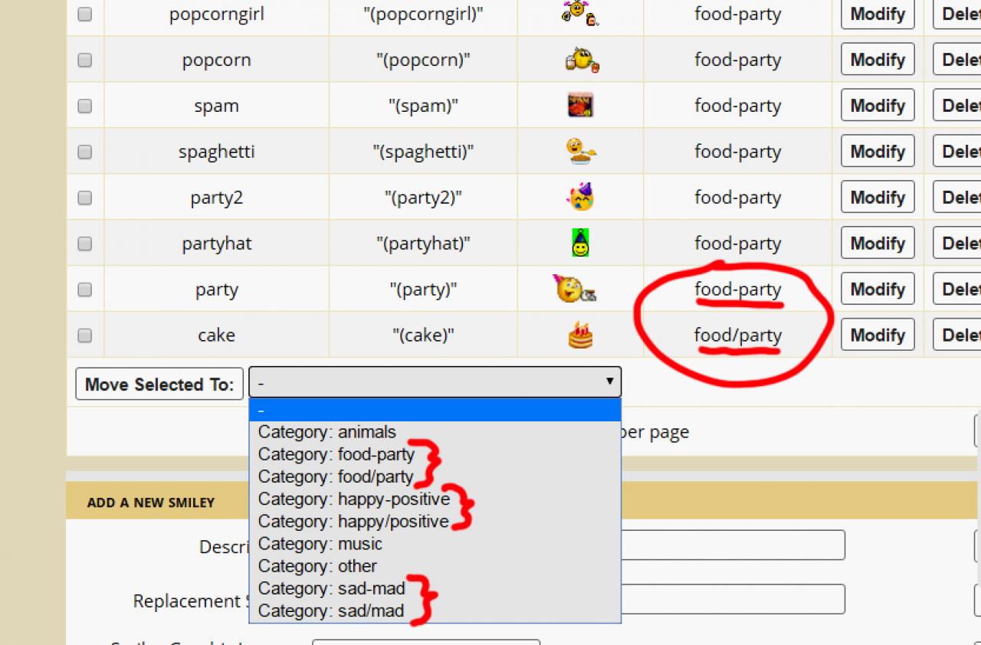The image size is (981, 645).
Task: Delete the cake smiley
Action: (x=957, y=336)
